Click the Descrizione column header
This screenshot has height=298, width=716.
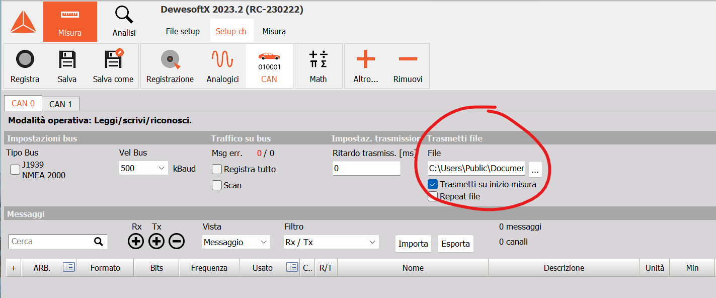pos(564,268)
